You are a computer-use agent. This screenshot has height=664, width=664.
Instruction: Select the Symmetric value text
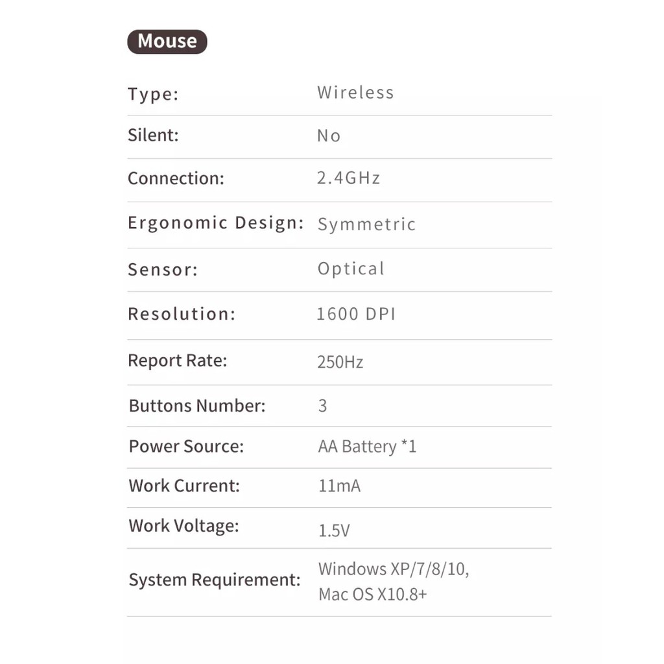(x=366, y=224)
